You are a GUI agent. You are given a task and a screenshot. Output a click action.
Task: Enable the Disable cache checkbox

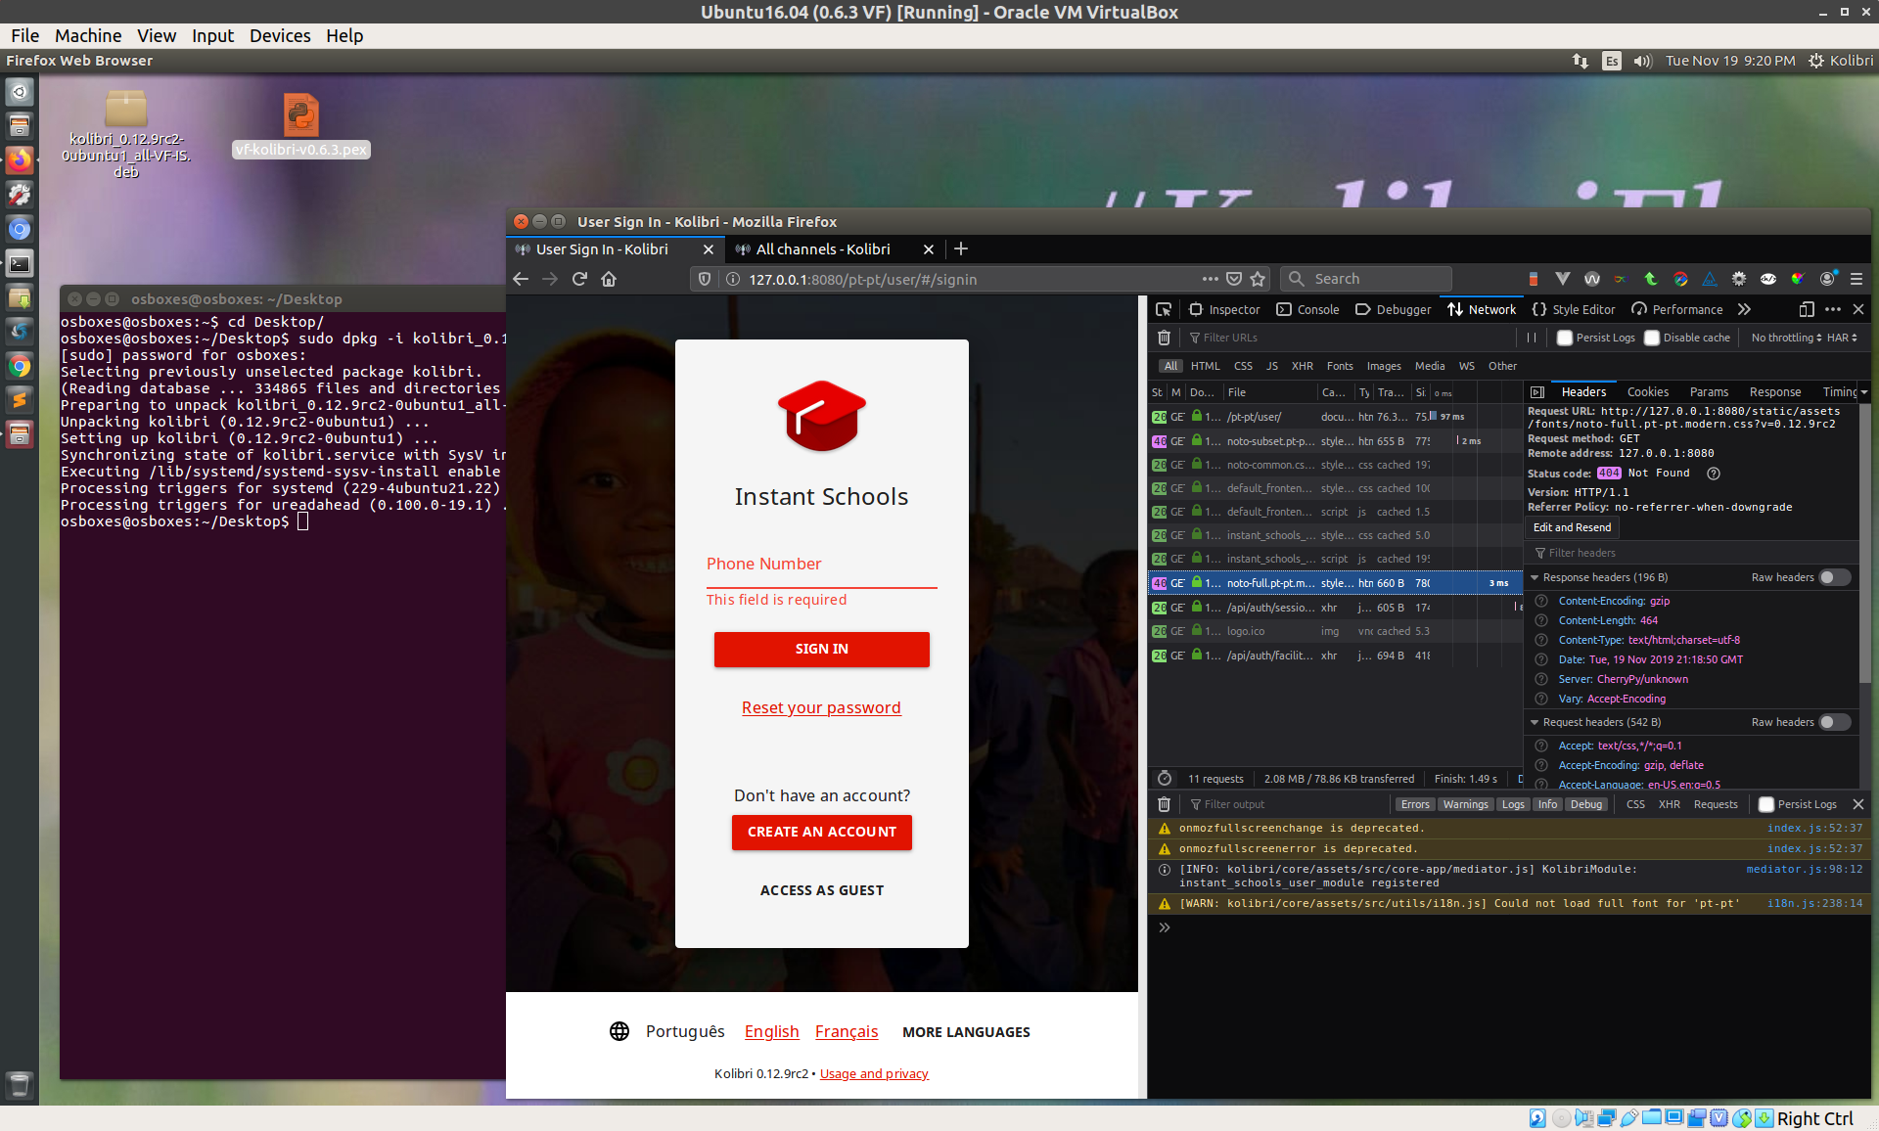click(1654, 338)
